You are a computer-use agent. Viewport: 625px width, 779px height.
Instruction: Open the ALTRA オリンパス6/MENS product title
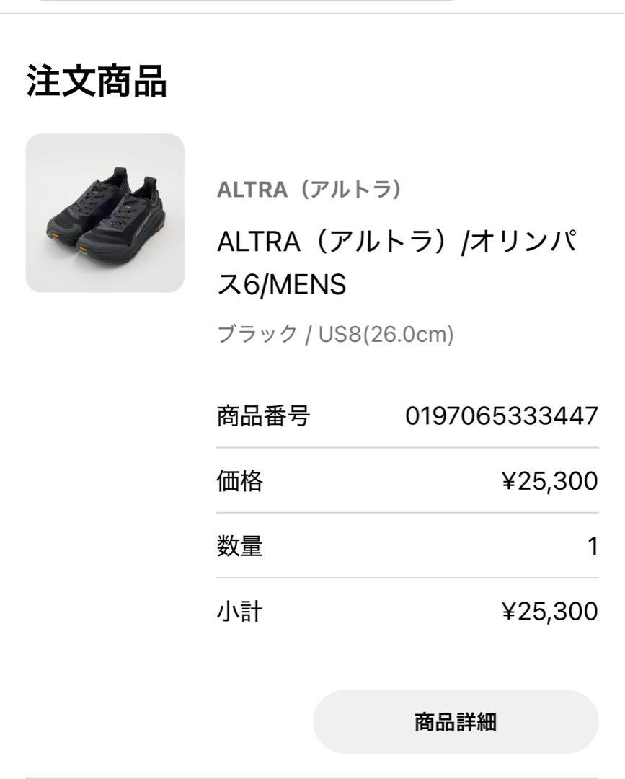[397, 263]
